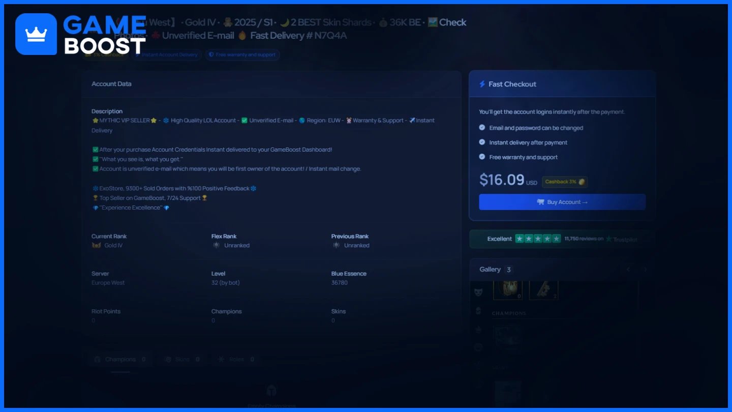Click the Cashback 3% badge by price
Viewport: 732px width, 412px height.
click(x=565, y=182)
